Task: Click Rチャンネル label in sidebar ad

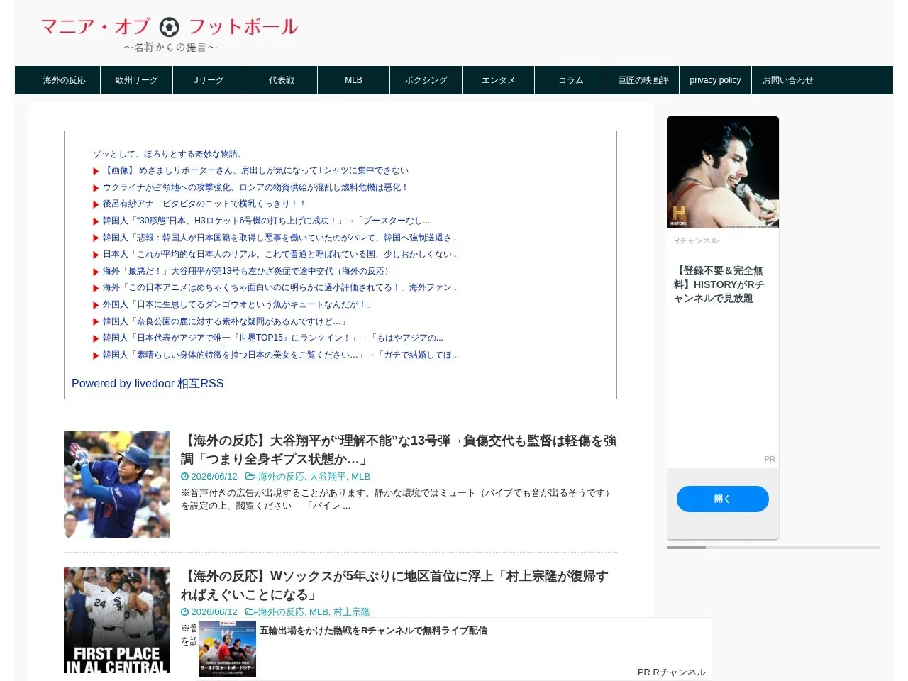Action: [x=696, y=241]
